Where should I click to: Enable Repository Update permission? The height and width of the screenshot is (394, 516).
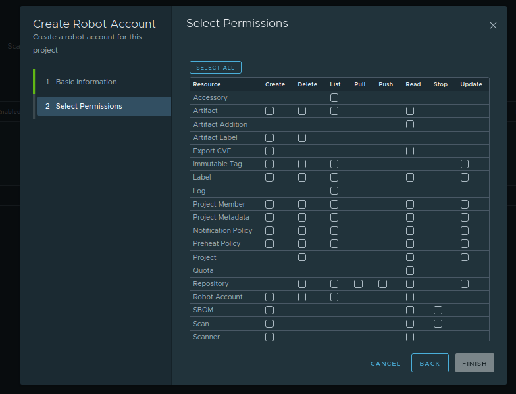click(465, 284)
